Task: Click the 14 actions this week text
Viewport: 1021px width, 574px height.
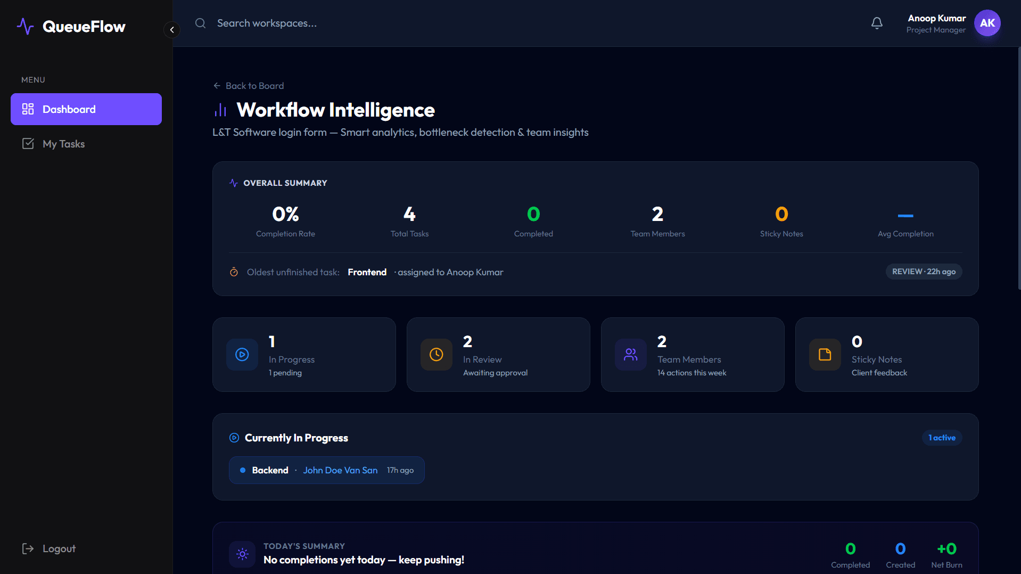Action: coord(691,373)
